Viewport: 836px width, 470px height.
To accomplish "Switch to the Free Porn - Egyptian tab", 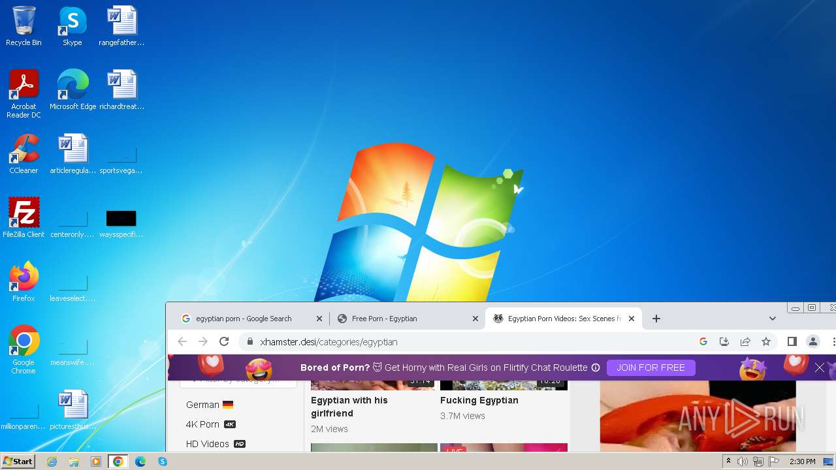I will (x=408, y=319).
